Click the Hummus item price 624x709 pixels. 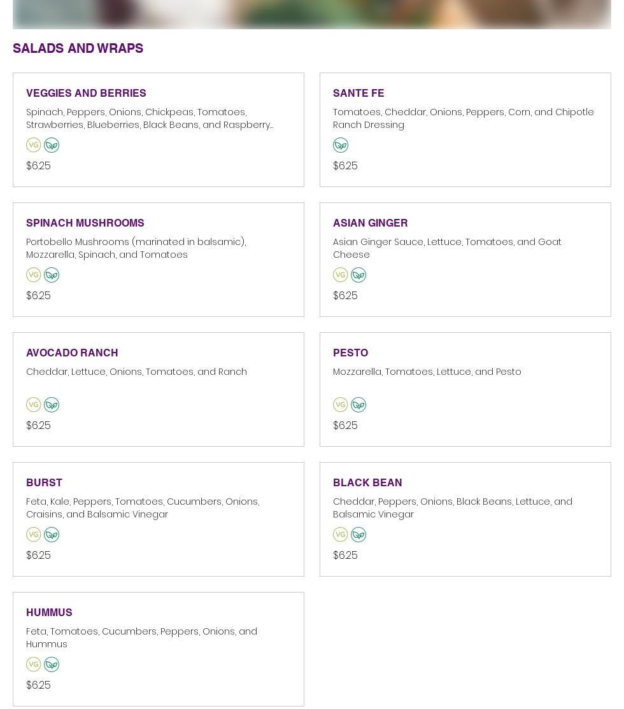pyautogui.click(x=38, y=685)
